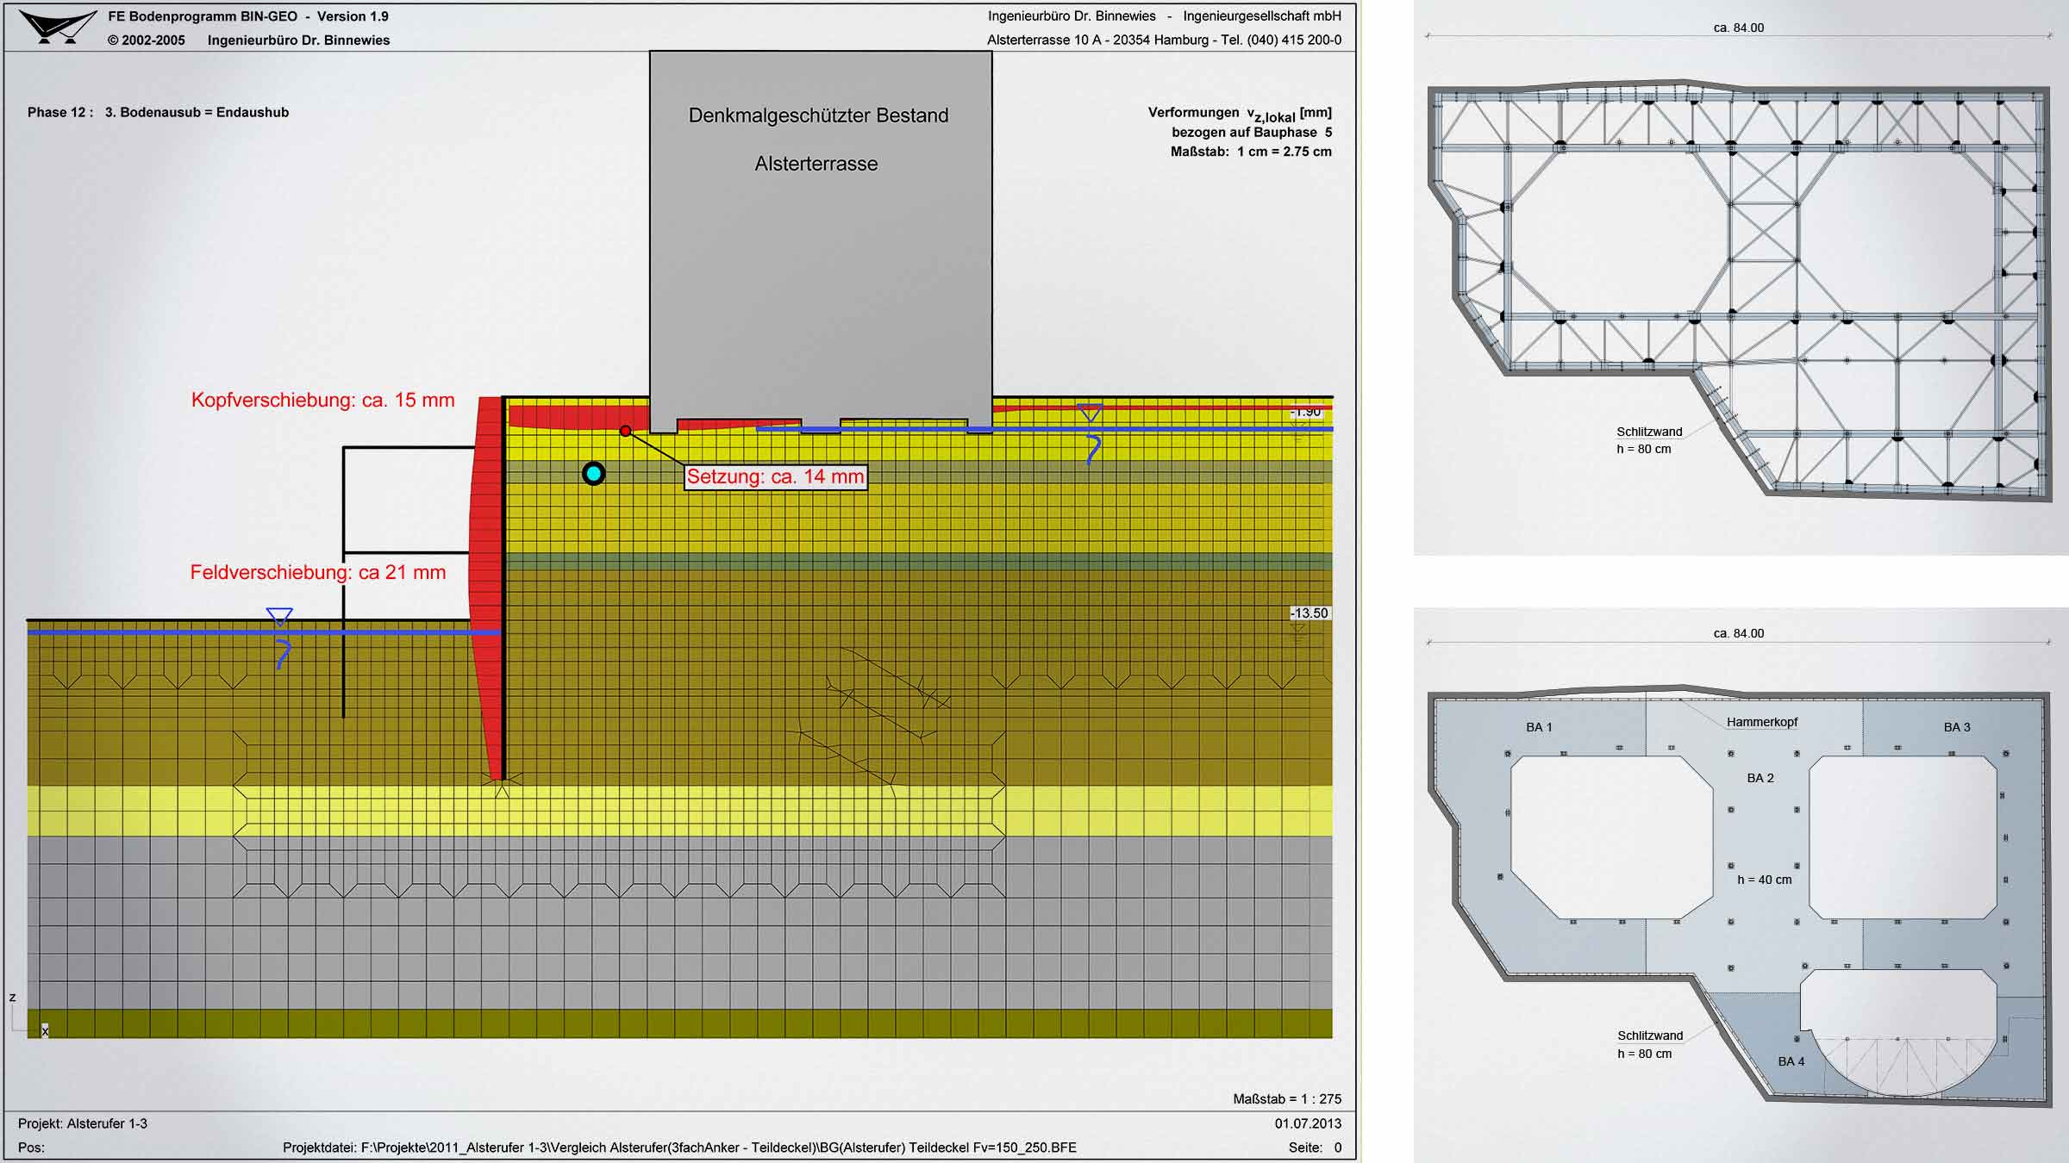This screenshot has width=2069, height=1163.
Task: Click the 'BA 2' section label in the lower plan
Action: [x=1760, y=778]
